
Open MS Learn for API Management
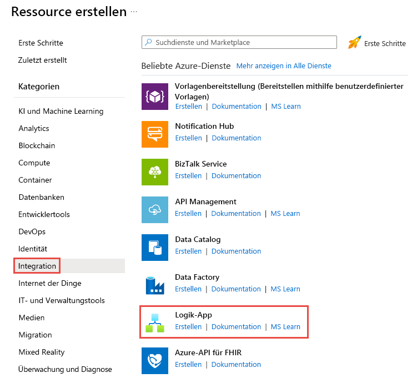285,214
